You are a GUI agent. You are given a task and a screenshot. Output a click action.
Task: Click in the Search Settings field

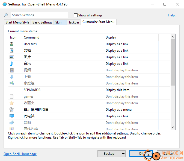[x=40, y=15]
